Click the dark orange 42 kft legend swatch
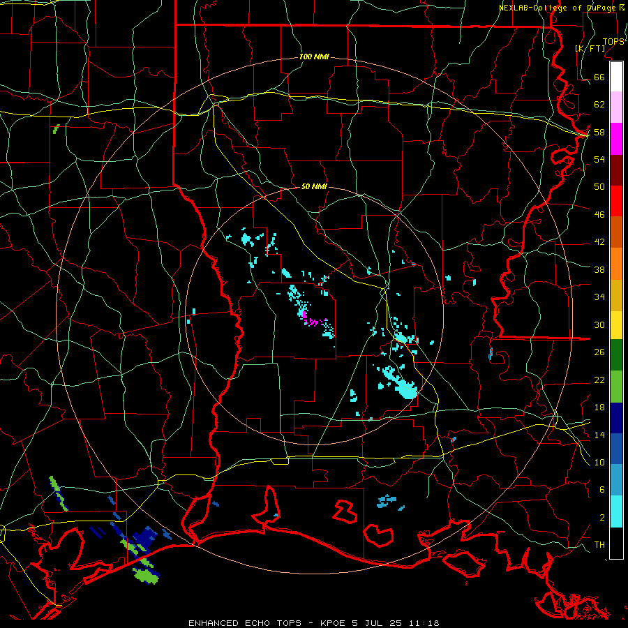This screenshot has height=628, width=628. pos(616,232)
